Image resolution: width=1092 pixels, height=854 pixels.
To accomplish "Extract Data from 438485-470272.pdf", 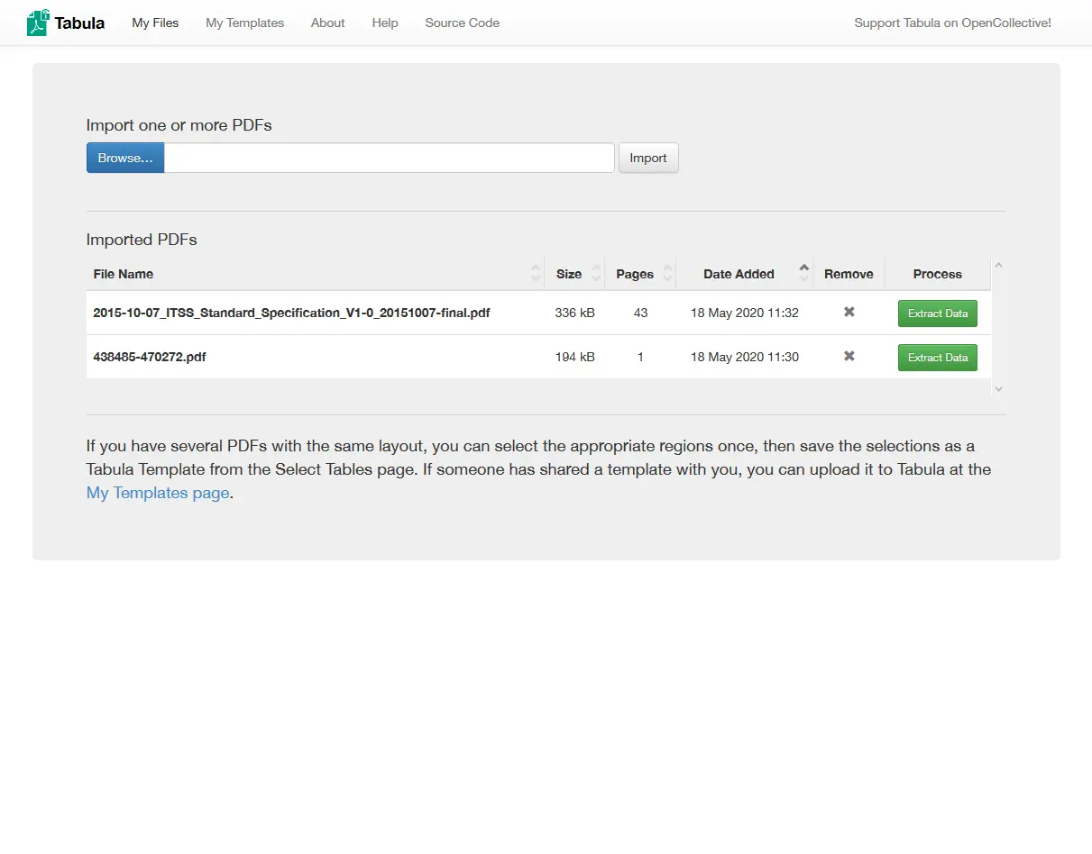I will pos(937,358).
